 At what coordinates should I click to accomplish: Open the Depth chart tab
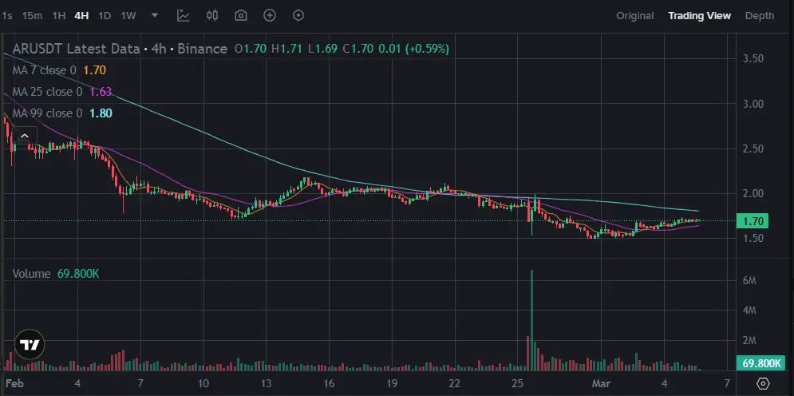coord(760,16)
